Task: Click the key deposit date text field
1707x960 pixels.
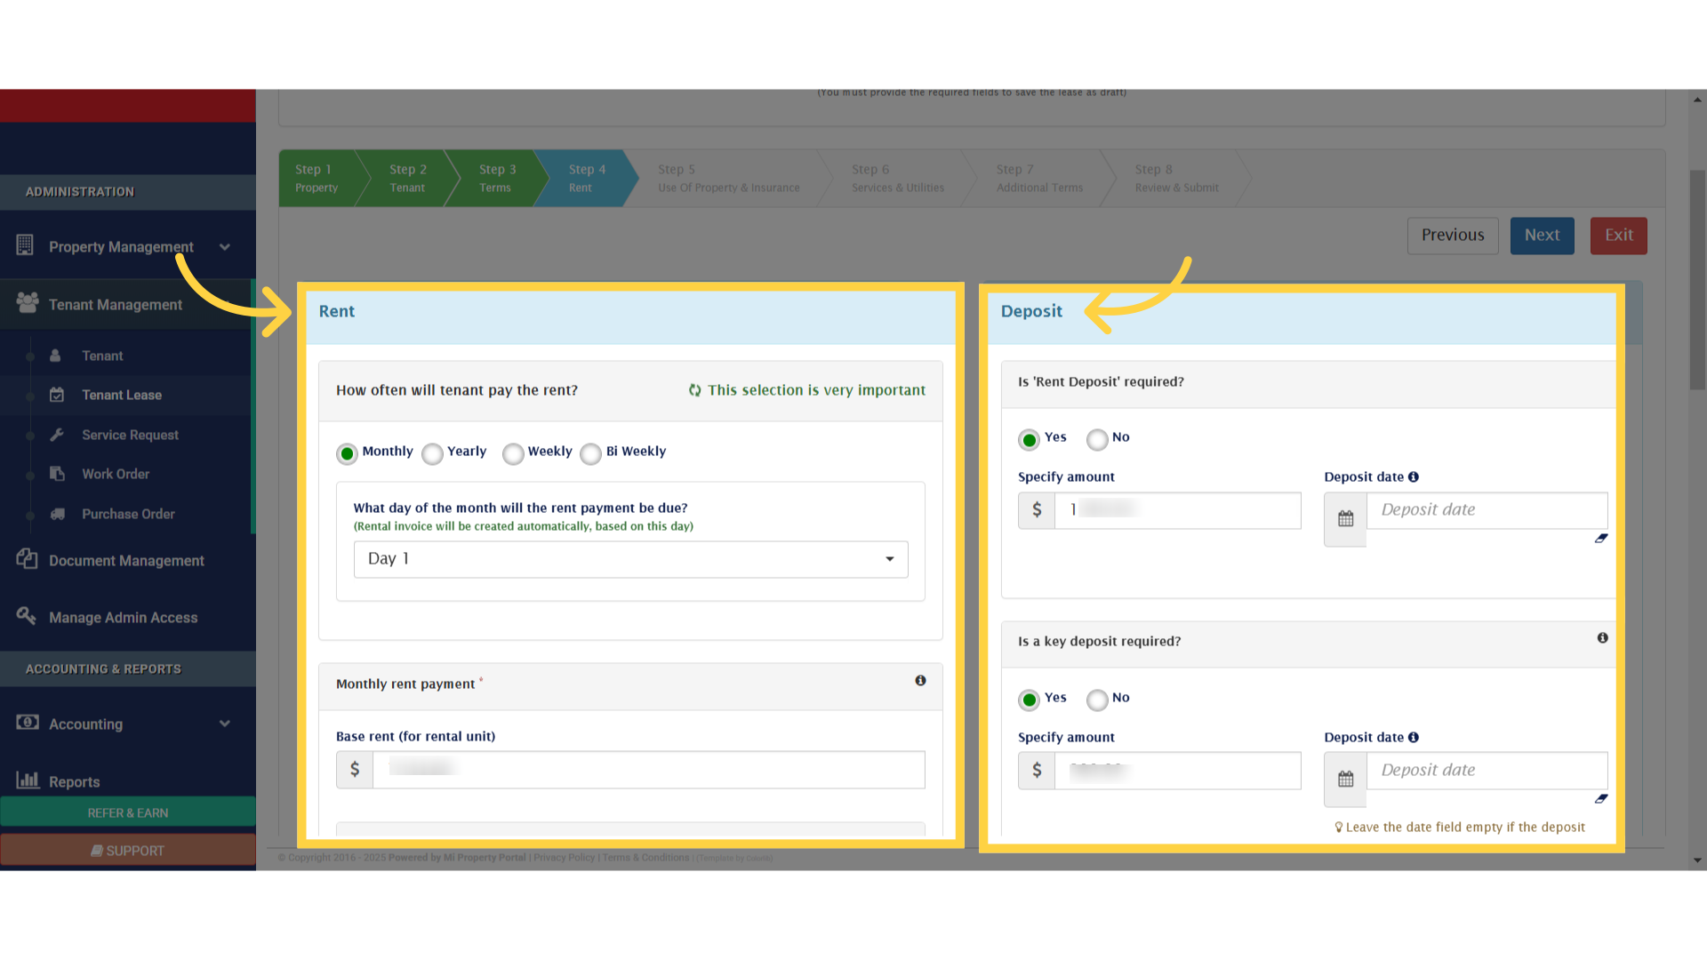Action: [x=1487, y=771]
